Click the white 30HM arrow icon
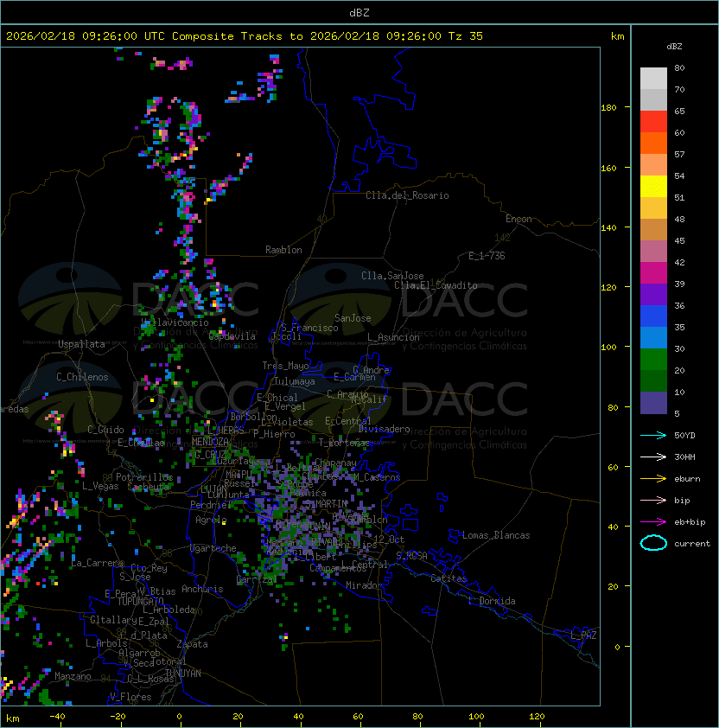The image size is (719, 728). click(653, 457)
